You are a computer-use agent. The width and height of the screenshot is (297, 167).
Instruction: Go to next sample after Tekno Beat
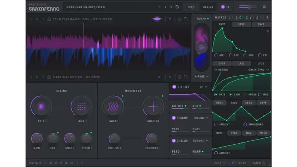43,77
